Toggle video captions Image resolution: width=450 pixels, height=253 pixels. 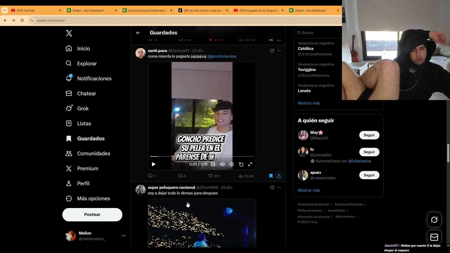point(213,164)
